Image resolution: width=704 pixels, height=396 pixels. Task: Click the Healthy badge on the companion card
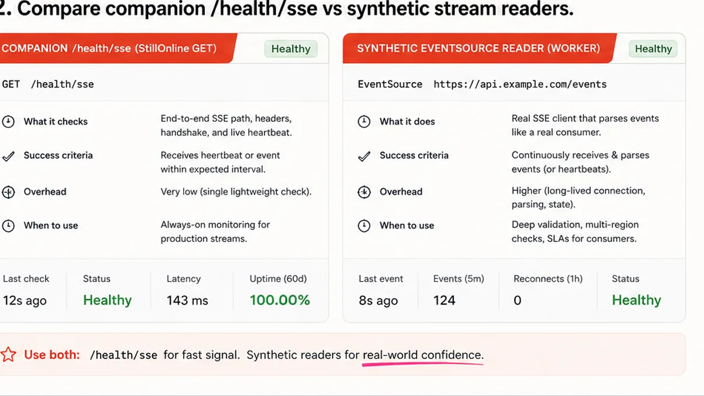click(290, 49)
